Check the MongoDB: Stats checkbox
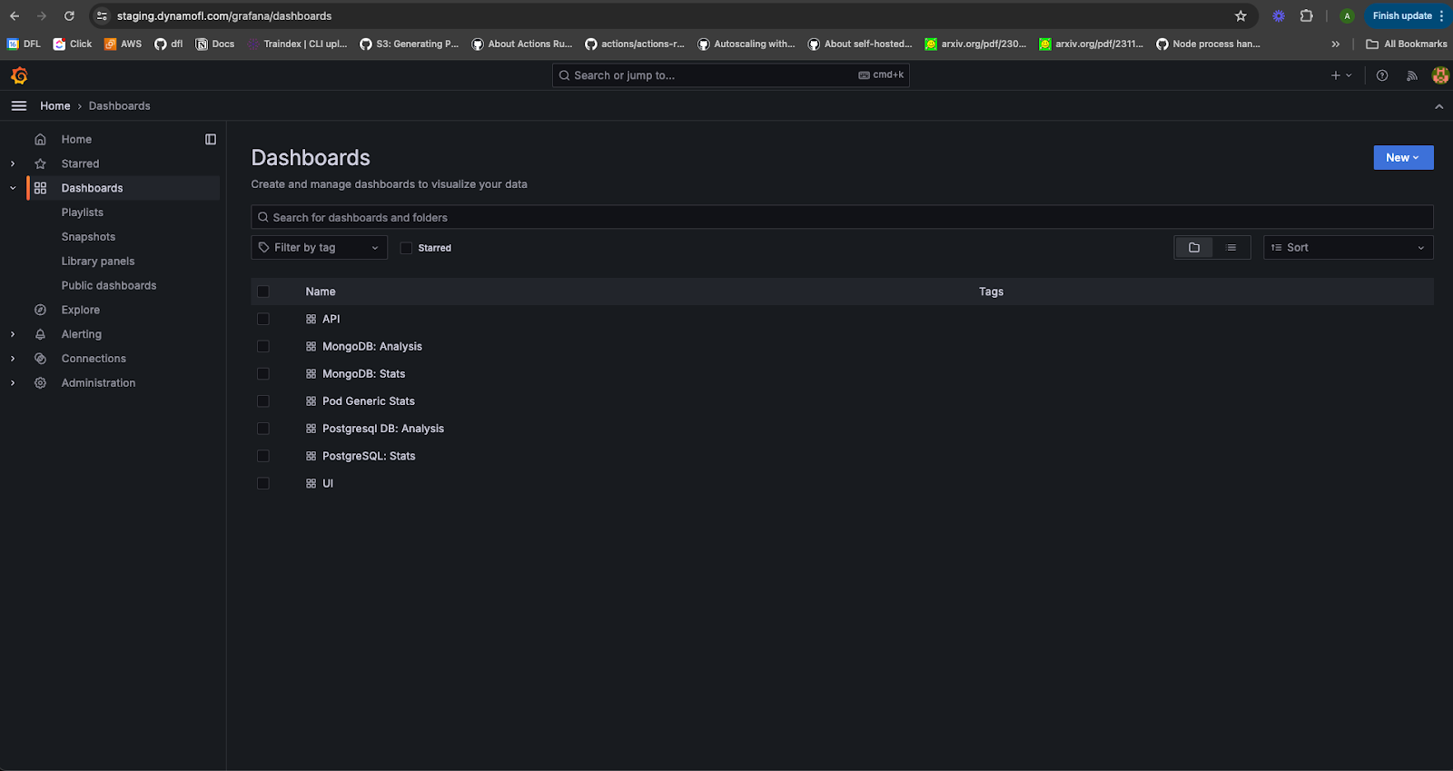The width and height of the screenshot is (1453, 771). (263, 373)
